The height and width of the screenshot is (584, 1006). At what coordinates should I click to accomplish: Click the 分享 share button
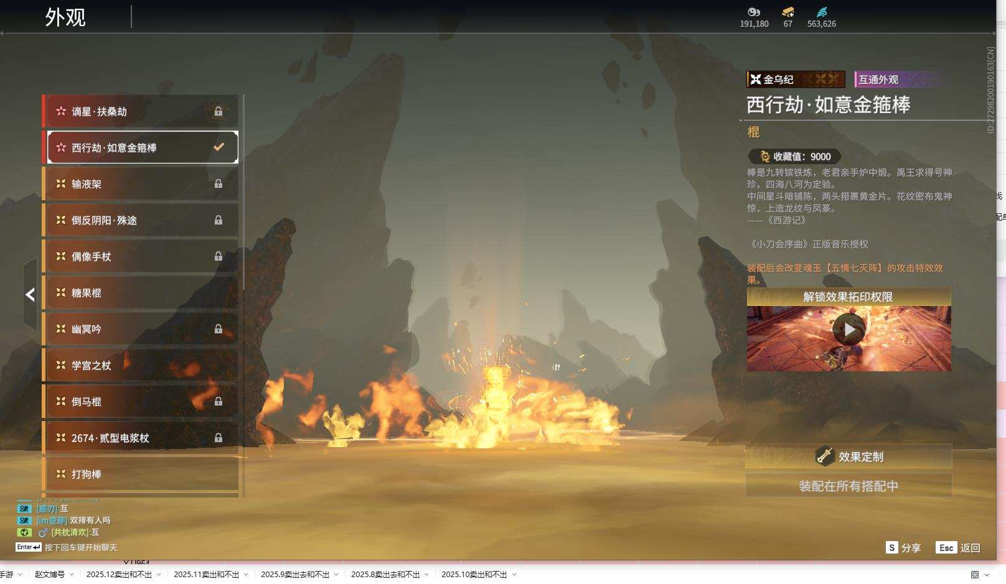pyautogui.click(x=903, y=548)
